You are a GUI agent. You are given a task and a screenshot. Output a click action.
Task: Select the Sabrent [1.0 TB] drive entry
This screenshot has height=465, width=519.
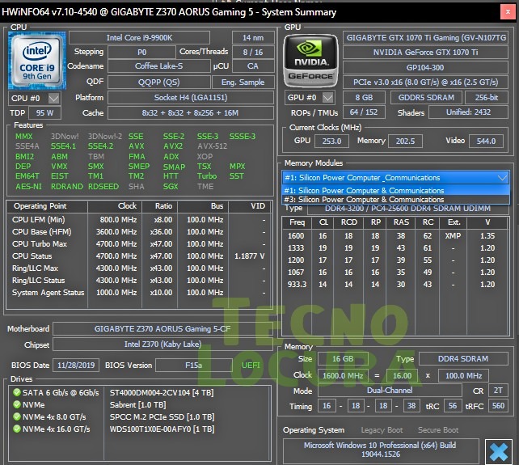tap(138, 404)
